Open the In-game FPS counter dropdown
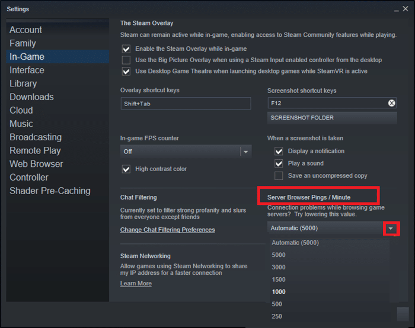Image resolution: width=415 pixels, height=328 pixels. click(x=245, y=152)
